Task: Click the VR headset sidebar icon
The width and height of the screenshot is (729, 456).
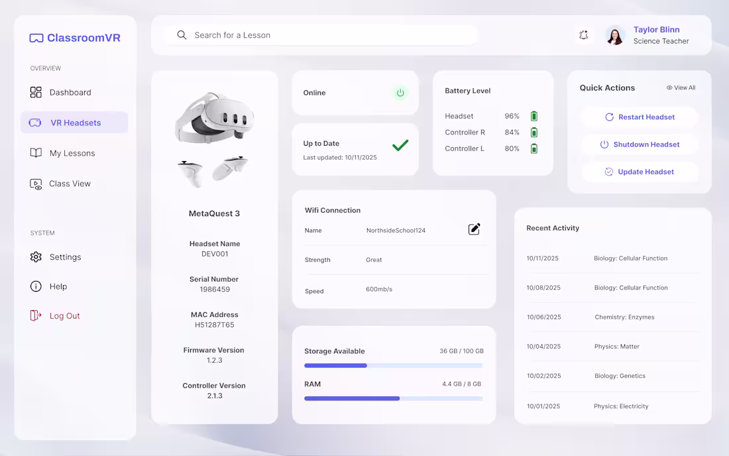Action: (x=35, y=123)
